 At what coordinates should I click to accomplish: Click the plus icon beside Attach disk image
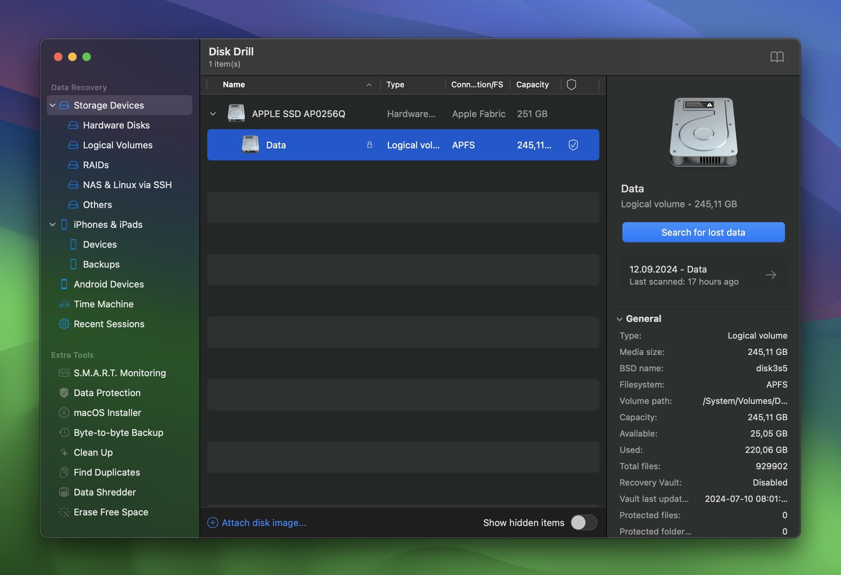coord(213,522)
